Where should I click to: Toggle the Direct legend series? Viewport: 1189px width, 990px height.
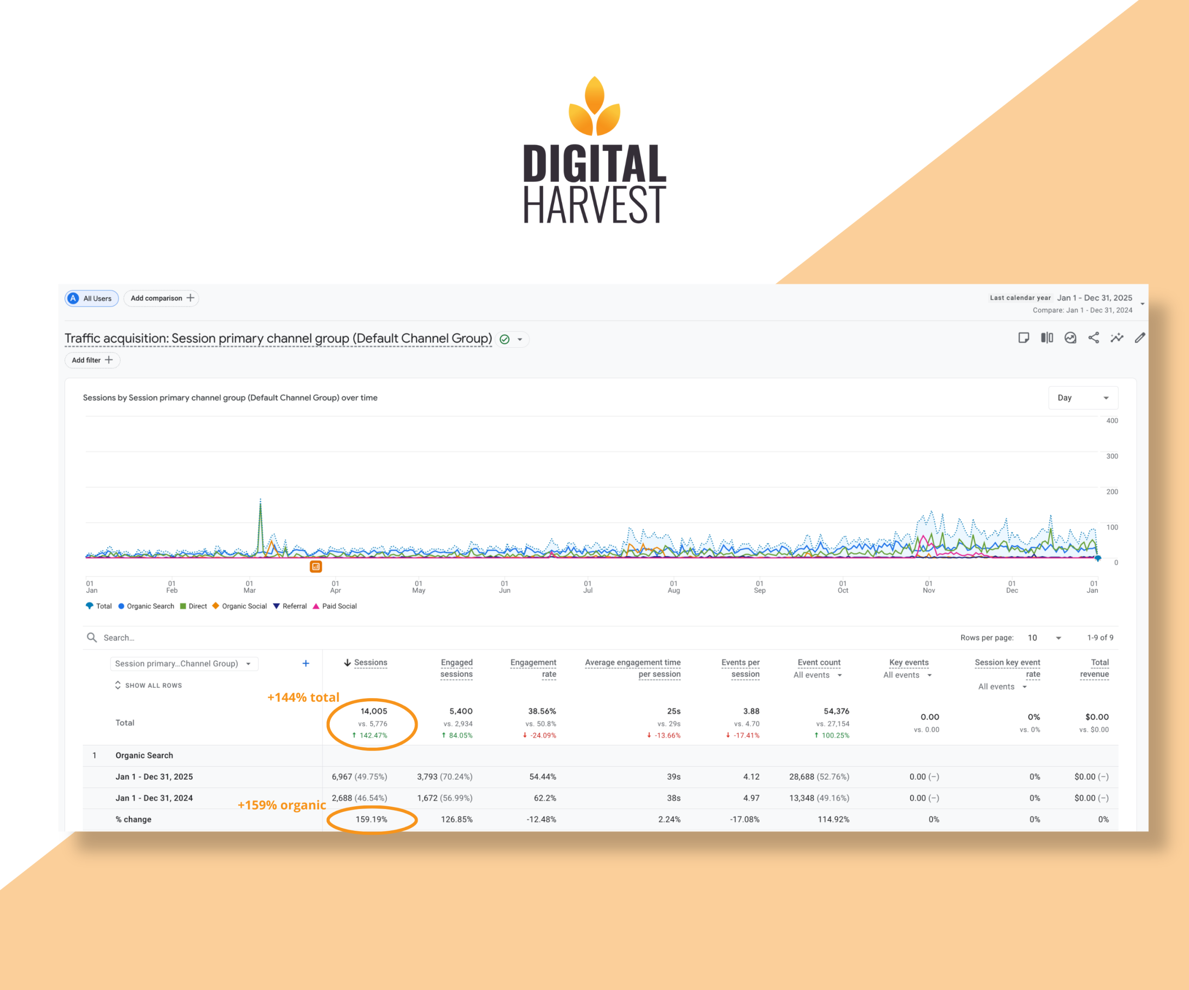[x=194, y=606]
